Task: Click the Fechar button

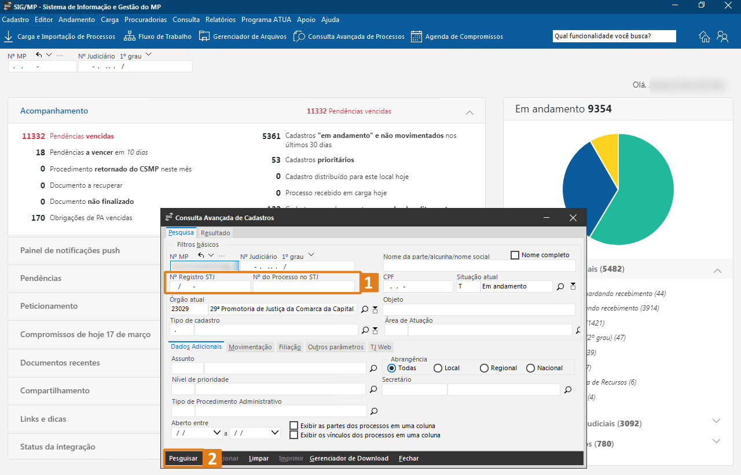Action: 409,458
